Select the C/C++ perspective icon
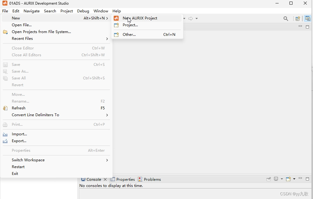 tap(307, 19)
